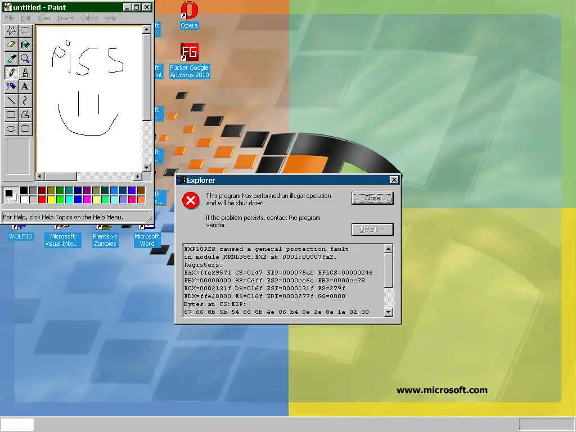Click the Paint horizontal scrollbar thumb
Screen dimensions: 576x432
[61, 176]
